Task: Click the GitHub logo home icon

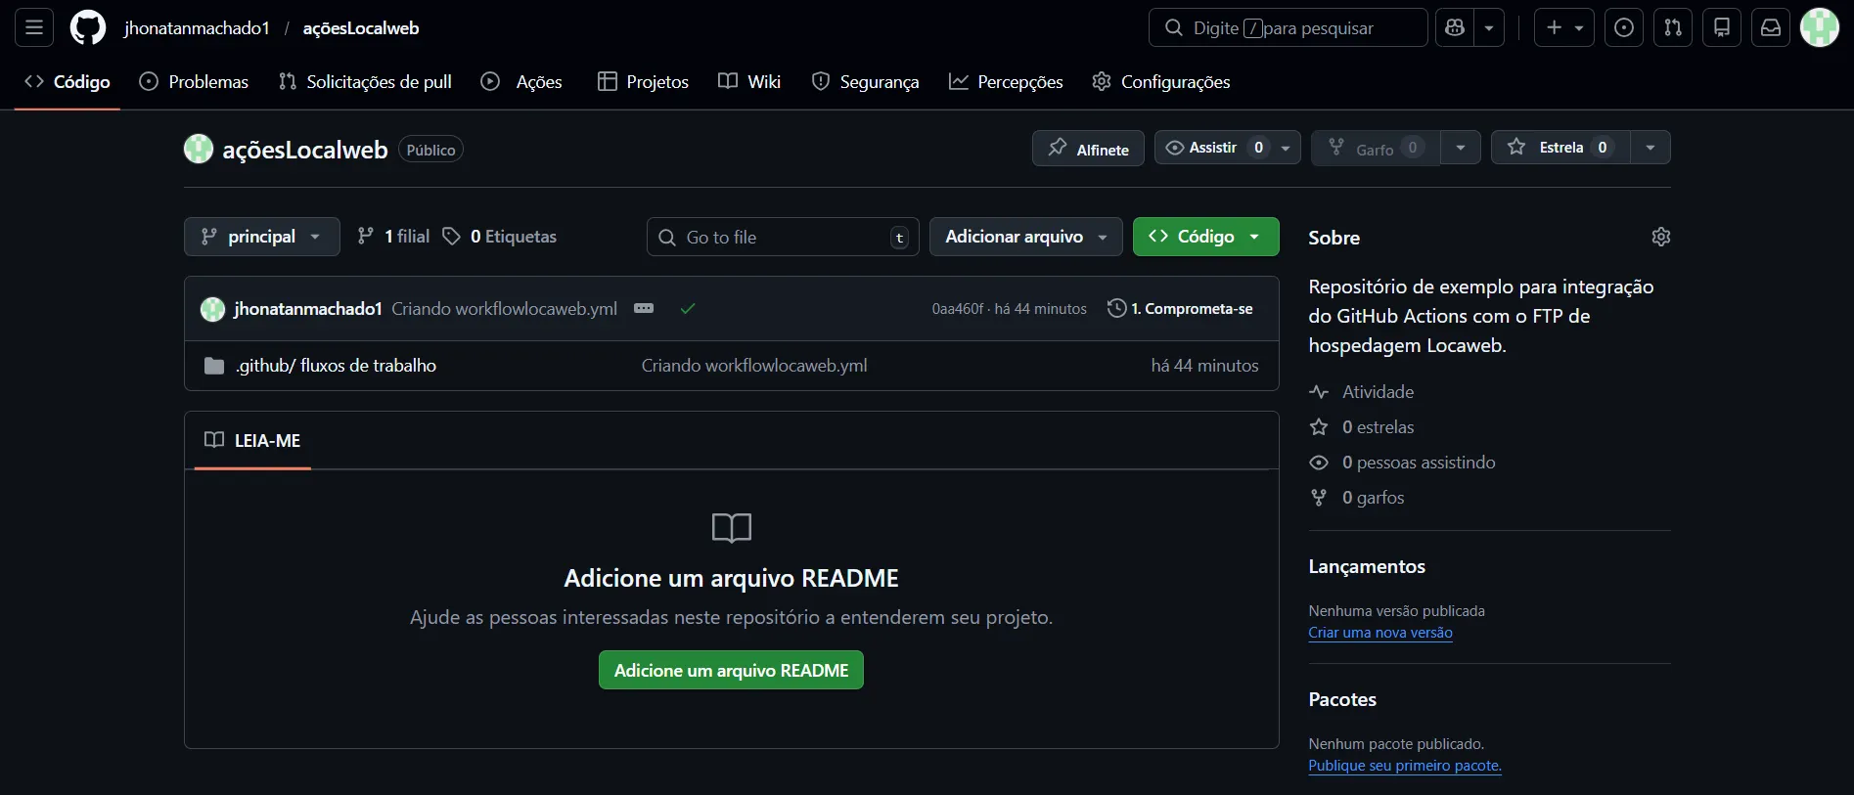Action: click(88, 27)
